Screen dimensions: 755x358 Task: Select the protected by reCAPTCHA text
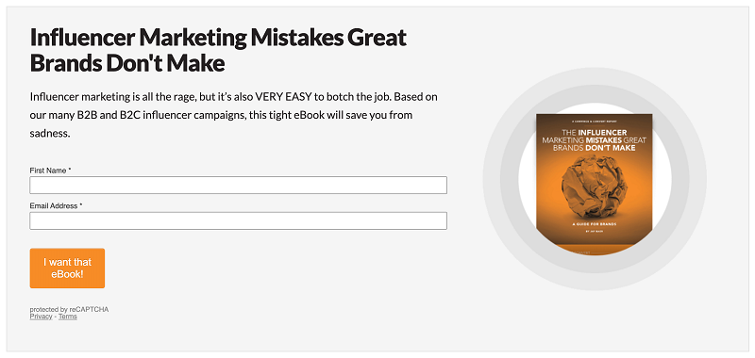click(x=69, y=309)
